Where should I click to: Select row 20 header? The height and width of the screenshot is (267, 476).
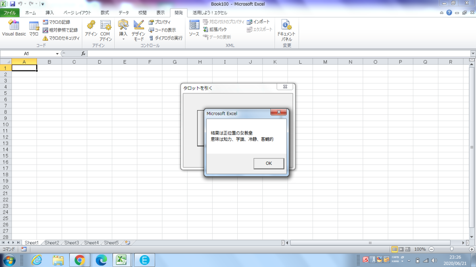click(x=6, y=187)
